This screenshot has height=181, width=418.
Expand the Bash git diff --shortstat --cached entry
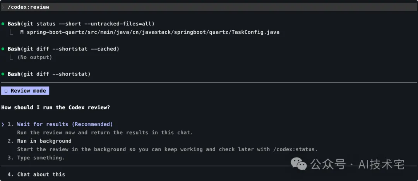click(63, 49)
